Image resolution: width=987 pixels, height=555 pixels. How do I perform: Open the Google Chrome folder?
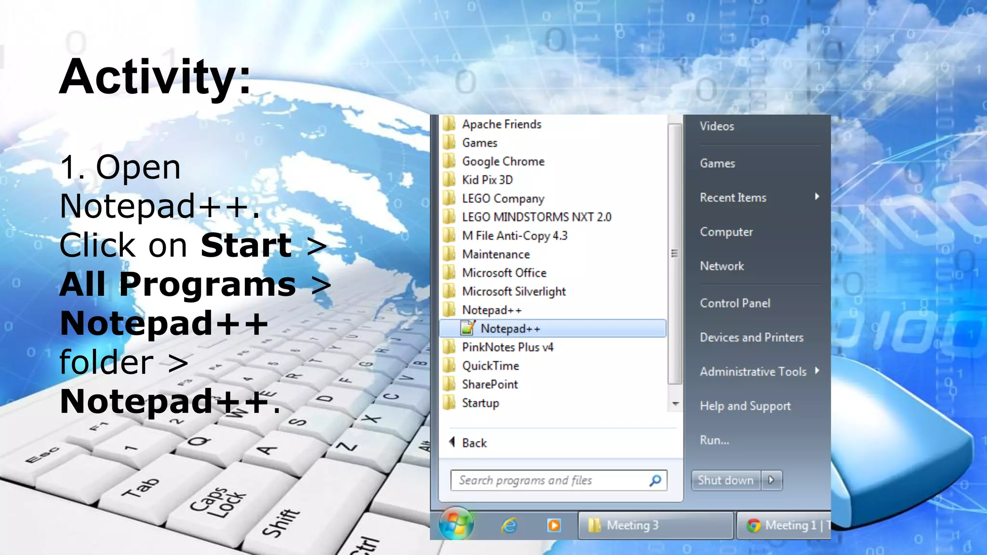pos(503,161)
